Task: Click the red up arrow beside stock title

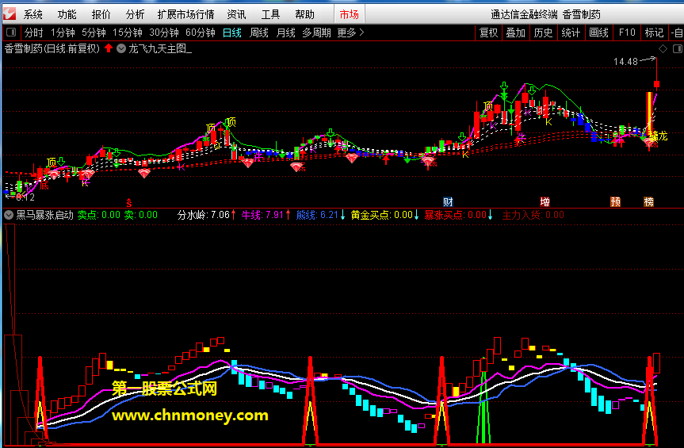Action: click(x=109, y=48)
